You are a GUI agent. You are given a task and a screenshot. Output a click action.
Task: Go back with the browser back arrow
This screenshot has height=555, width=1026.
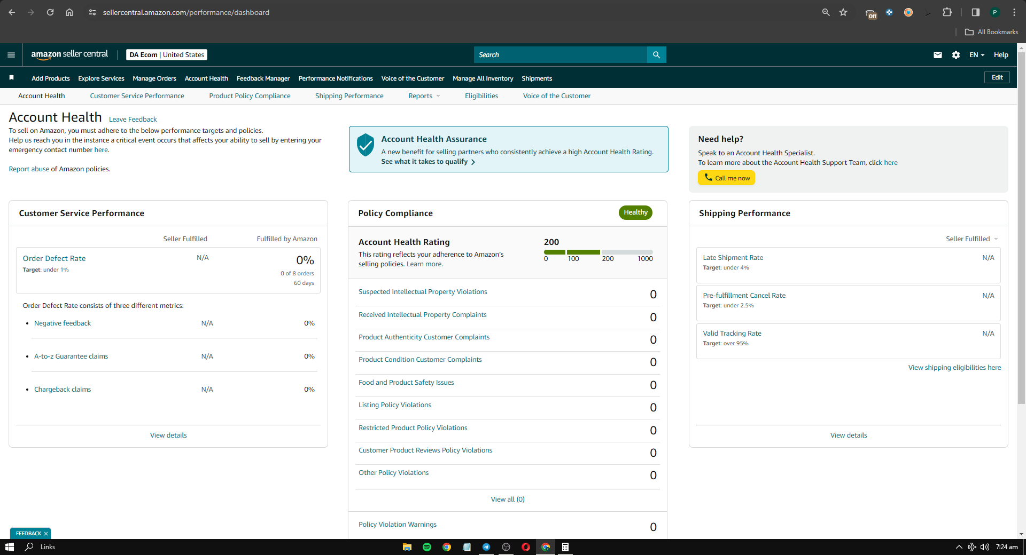[12, 12]
